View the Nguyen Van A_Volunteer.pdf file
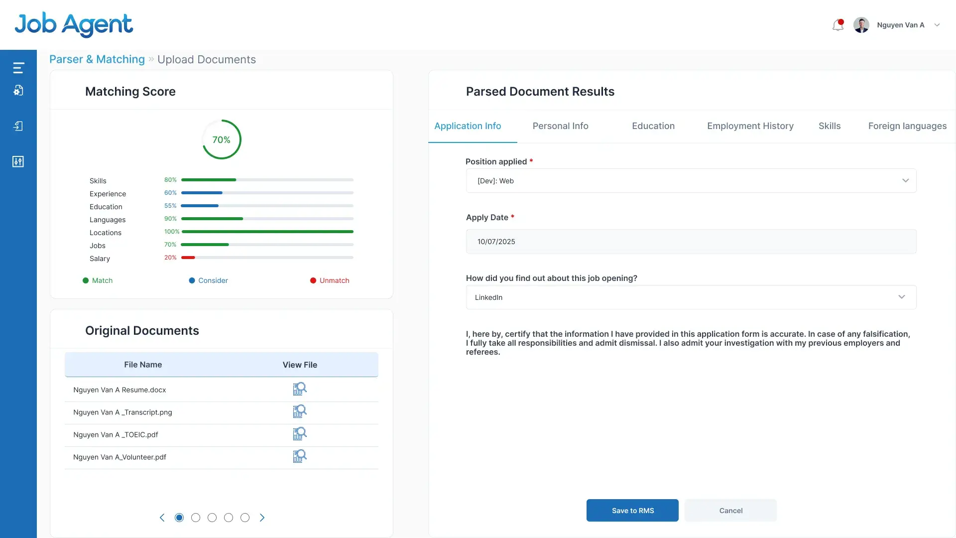 coord(300,456)
